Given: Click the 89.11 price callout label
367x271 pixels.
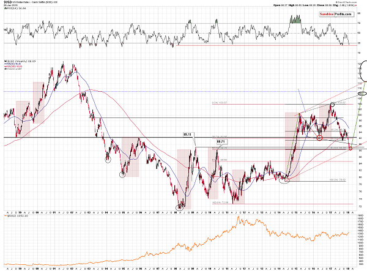Looking at the screenshot, I should click(188, 133).
